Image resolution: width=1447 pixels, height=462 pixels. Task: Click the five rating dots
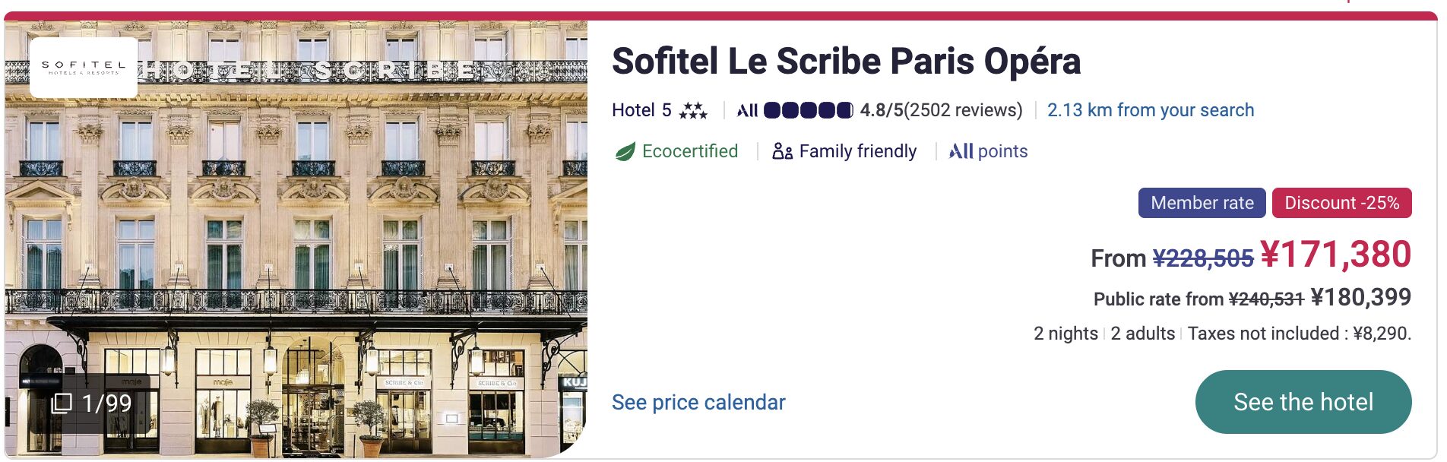(808, 111)
